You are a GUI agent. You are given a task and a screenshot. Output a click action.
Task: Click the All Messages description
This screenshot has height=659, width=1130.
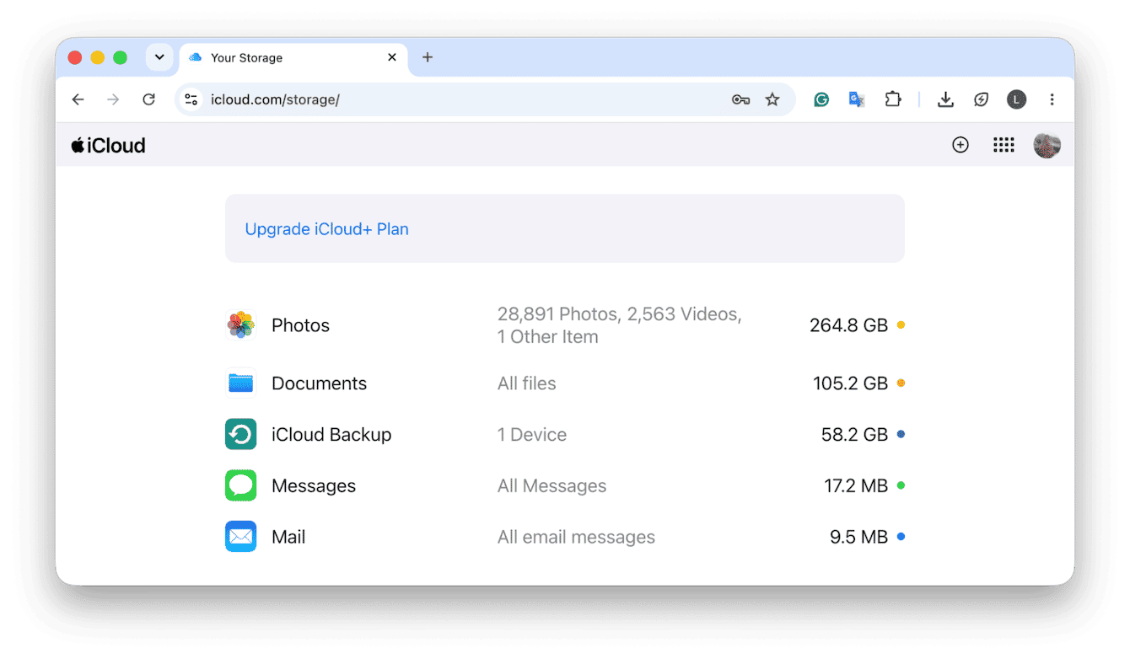pyautogui.click(x=552, y=486)
